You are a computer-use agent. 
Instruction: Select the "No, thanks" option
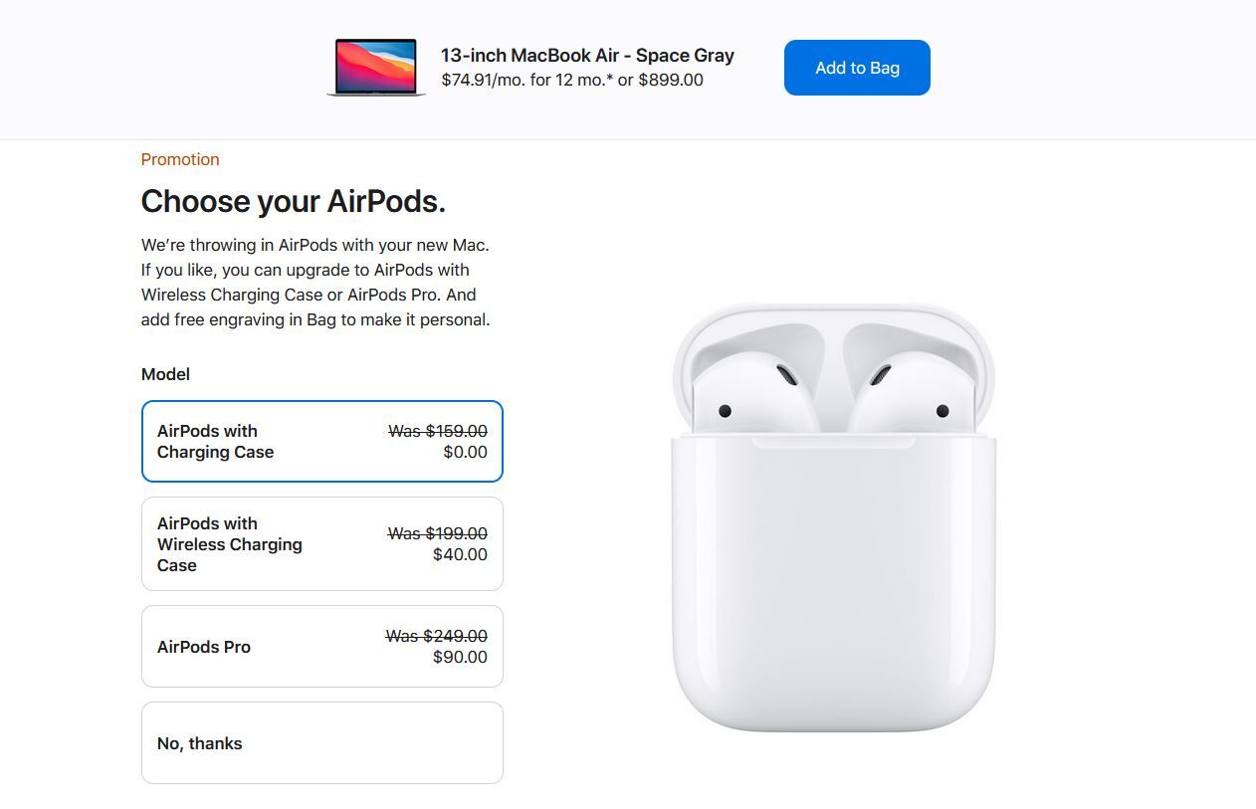point(321,742)
